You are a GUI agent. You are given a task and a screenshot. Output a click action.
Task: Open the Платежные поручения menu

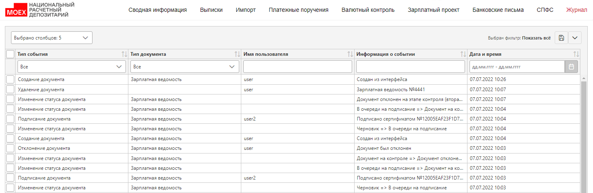(299, 10)
